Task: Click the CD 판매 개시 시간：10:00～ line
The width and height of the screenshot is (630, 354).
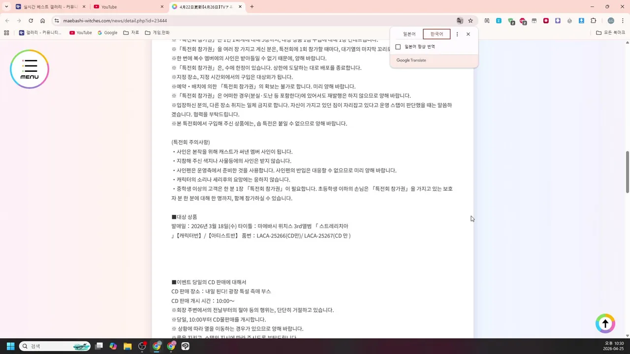Action: (203, 301)
